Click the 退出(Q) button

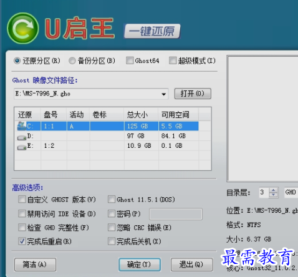(191, 265)
